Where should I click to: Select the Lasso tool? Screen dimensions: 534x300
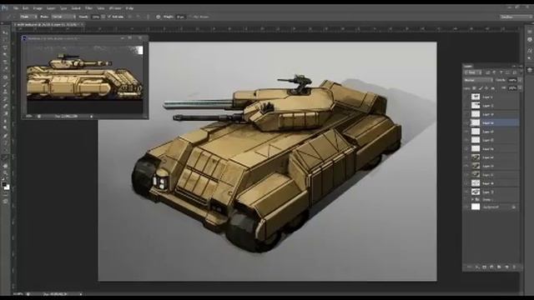(5, 47)
